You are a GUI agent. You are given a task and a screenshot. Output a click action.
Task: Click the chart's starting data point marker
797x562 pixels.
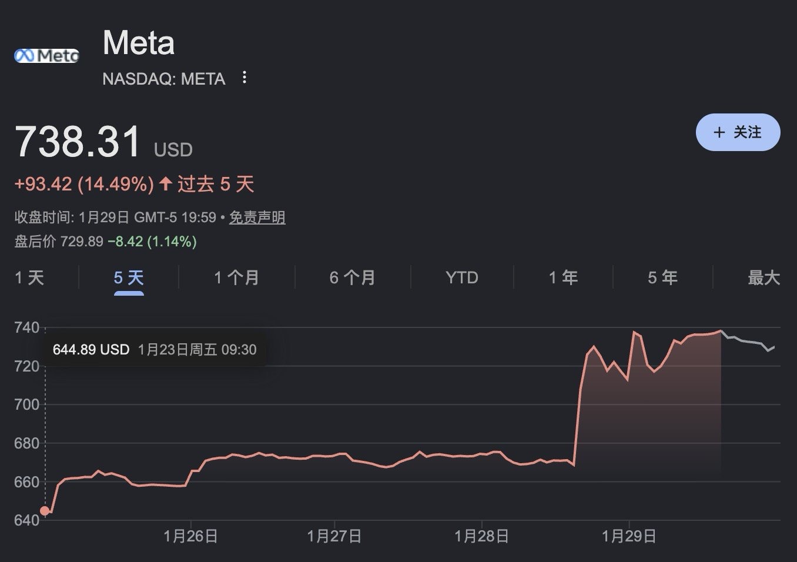point(45,511)
